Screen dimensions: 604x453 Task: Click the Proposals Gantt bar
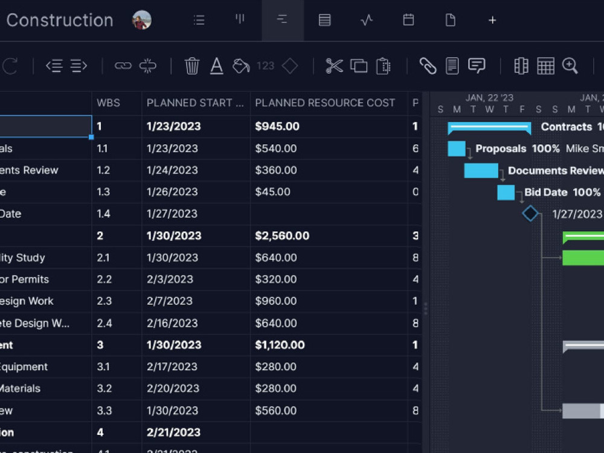pyautogui.click(x=457, y=149)
